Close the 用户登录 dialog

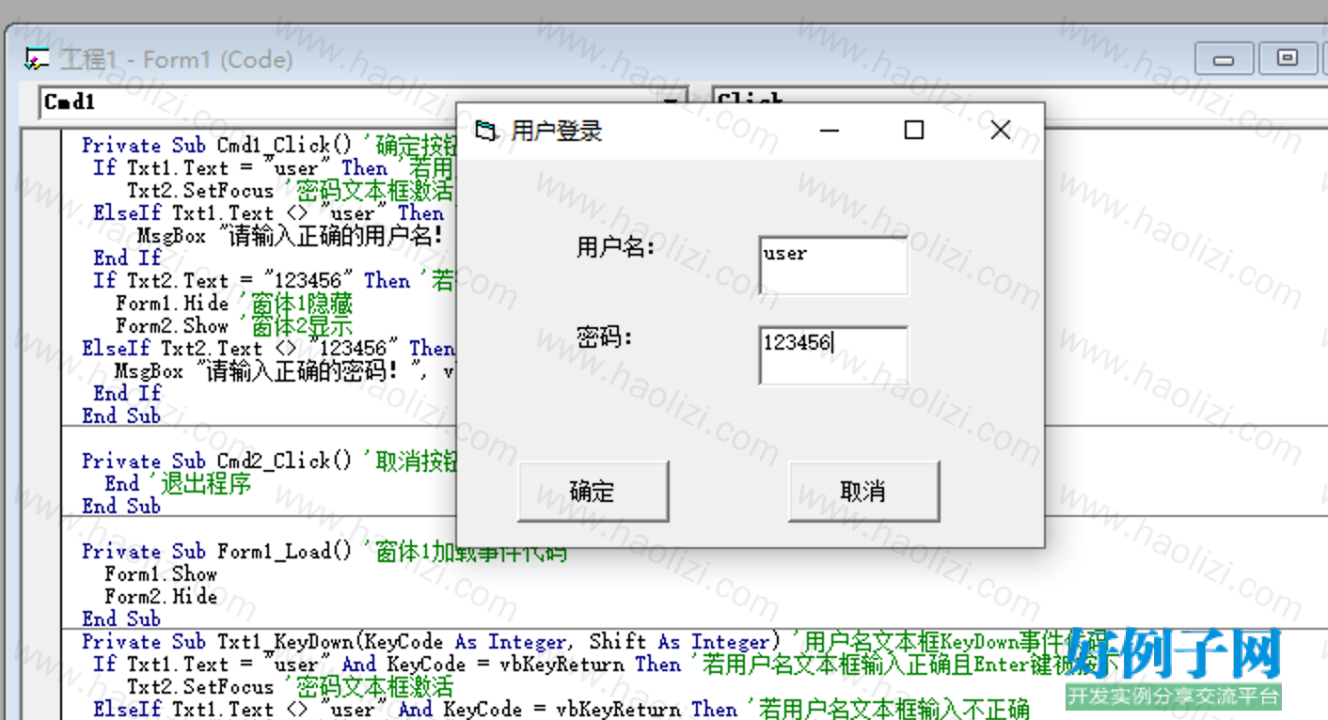[1001, 130]
